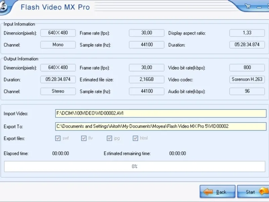Screen dimensions: 269x202
Task: Open the shopping cart purchase icon
Action: (x=248, y=7)
